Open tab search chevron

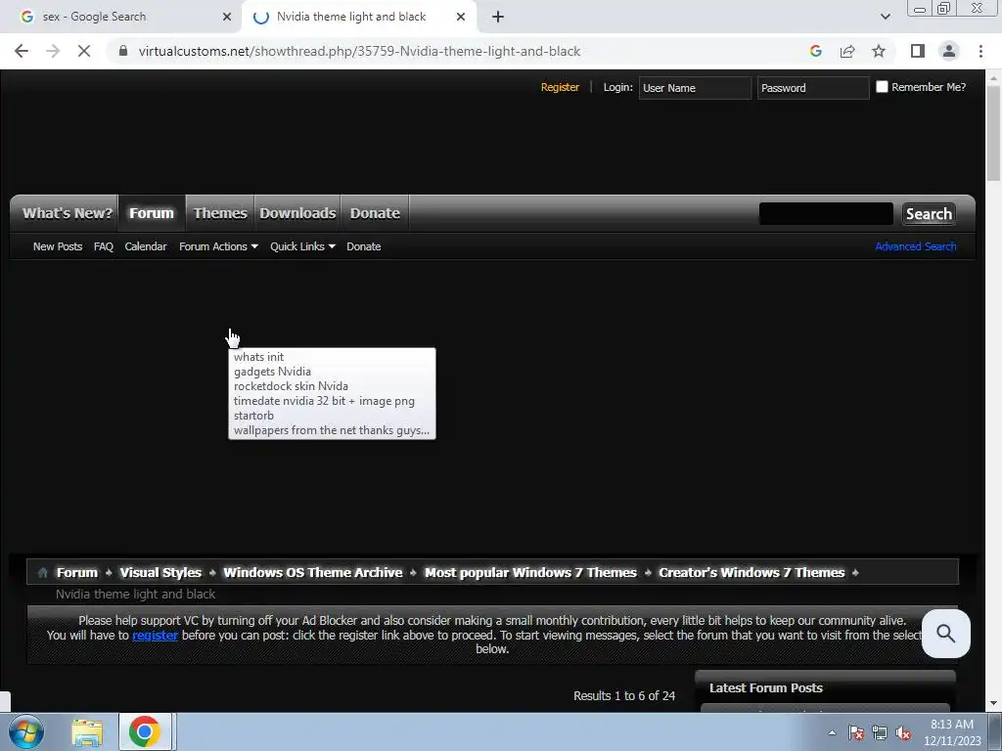tap(885, 17)
